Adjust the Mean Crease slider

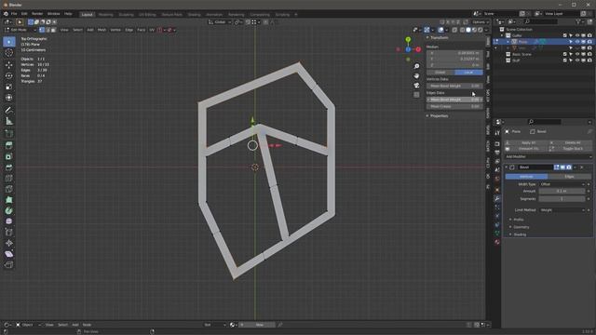click(454, 107)
